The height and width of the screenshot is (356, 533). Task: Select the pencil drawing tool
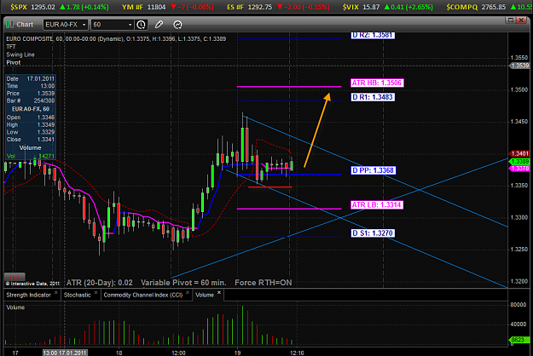tap(159, 25)
